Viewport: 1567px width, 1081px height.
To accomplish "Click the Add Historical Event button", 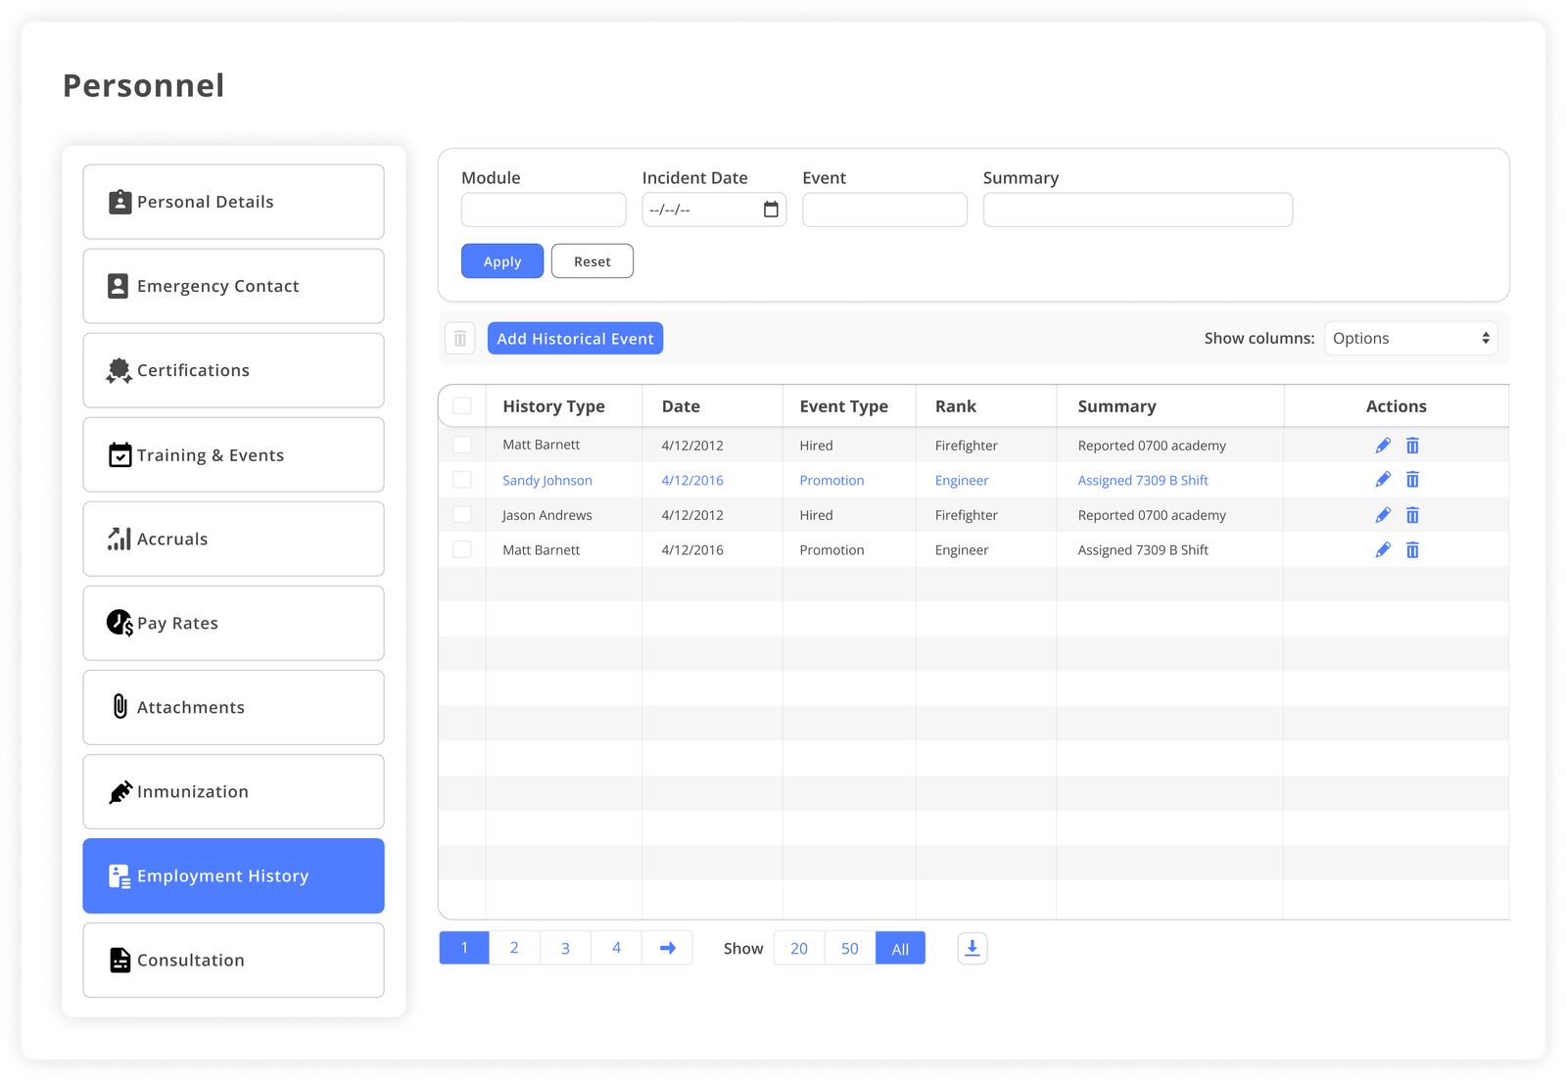I will pyautogui.click(x=575, y=338).
